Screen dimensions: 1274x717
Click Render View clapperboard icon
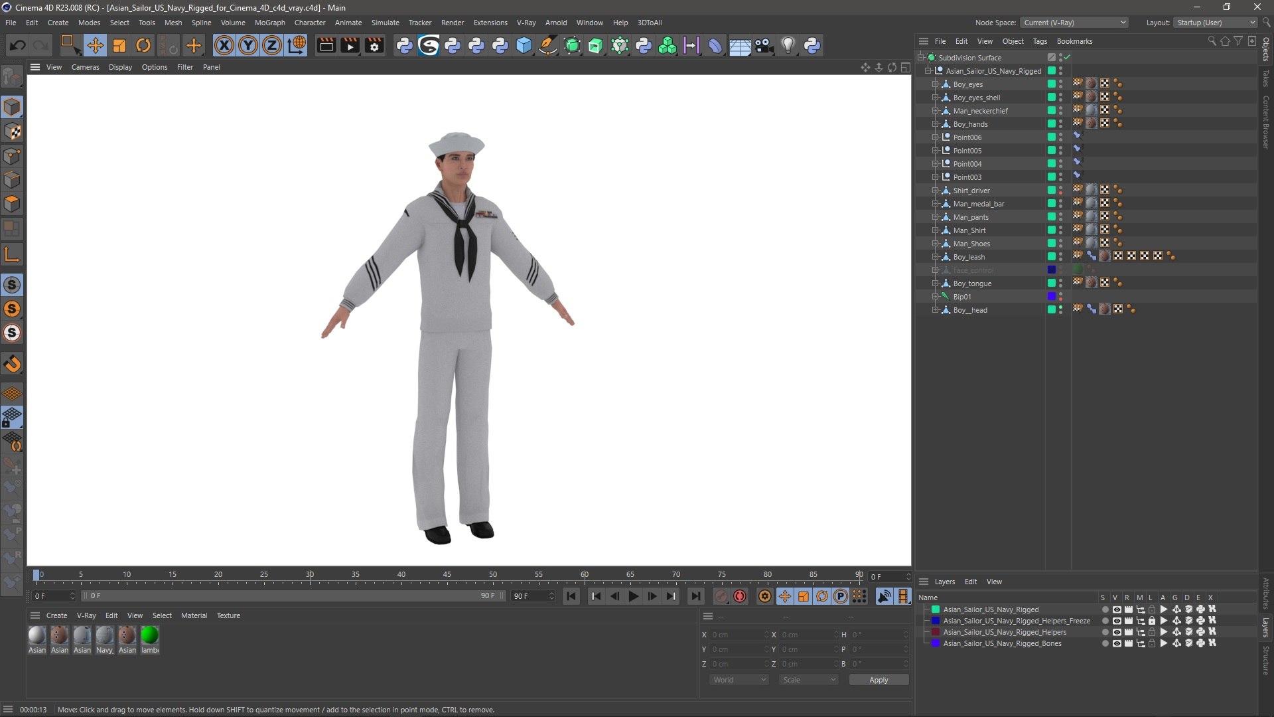click(326, 45)
